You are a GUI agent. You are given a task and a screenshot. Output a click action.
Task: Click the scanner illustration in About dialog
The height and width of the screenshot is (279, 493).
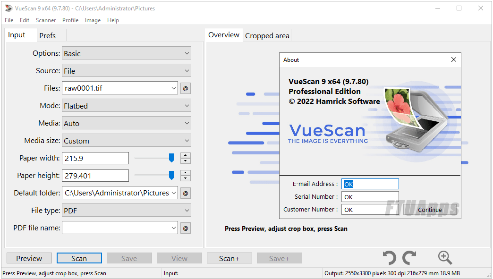click(416, 119)
